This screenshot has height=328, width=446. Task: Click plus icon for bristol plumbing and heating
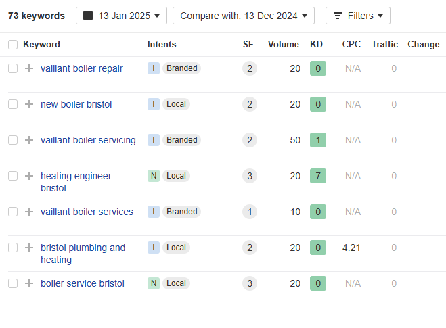29,248
